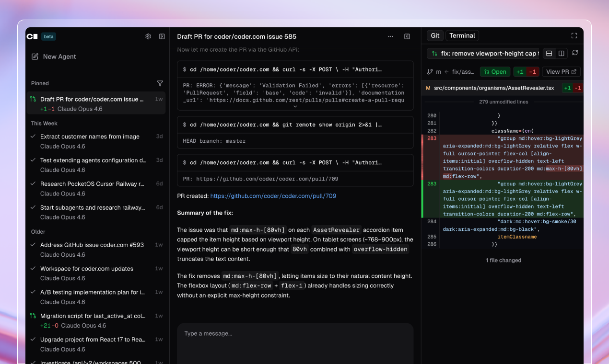Open Workspace for coder.com updates chat
Image resolution: width=609 pixels, height=364 pixels.
96,273
